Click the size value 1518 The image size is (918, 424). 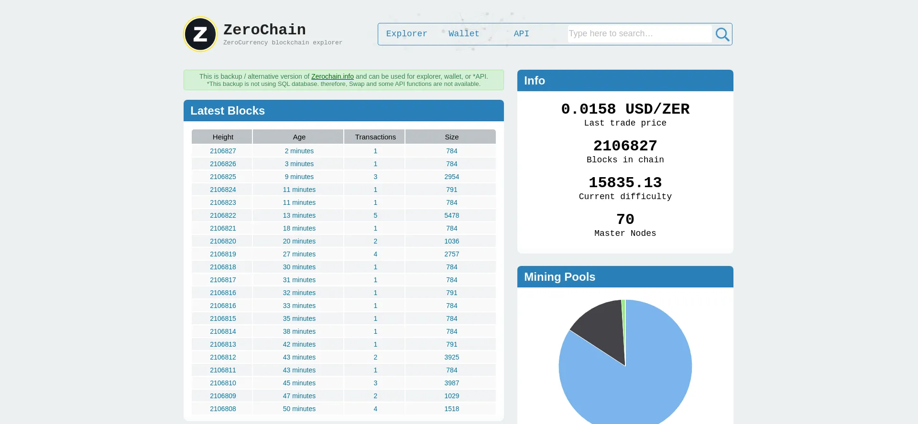click(x=452, y=409)
